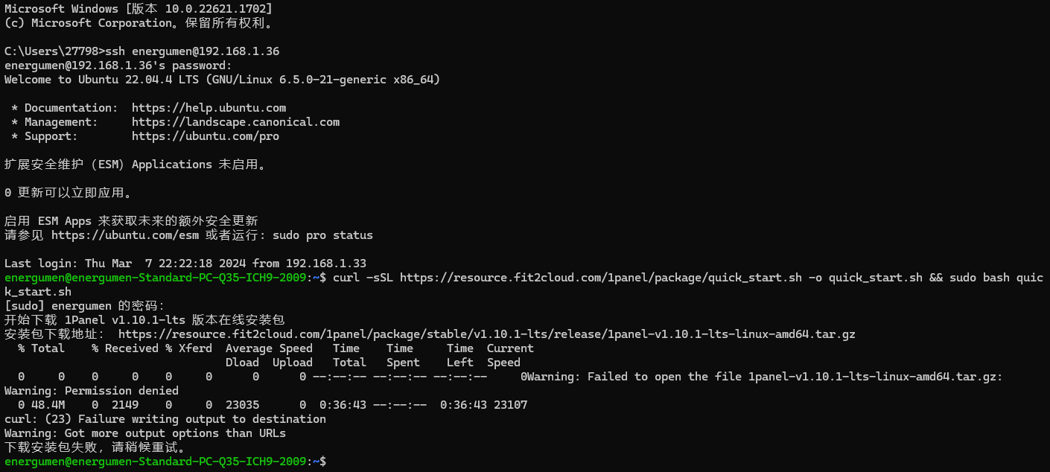Select the curl (23) failure error line
The image size is (1050, 472).
(165, 419)
